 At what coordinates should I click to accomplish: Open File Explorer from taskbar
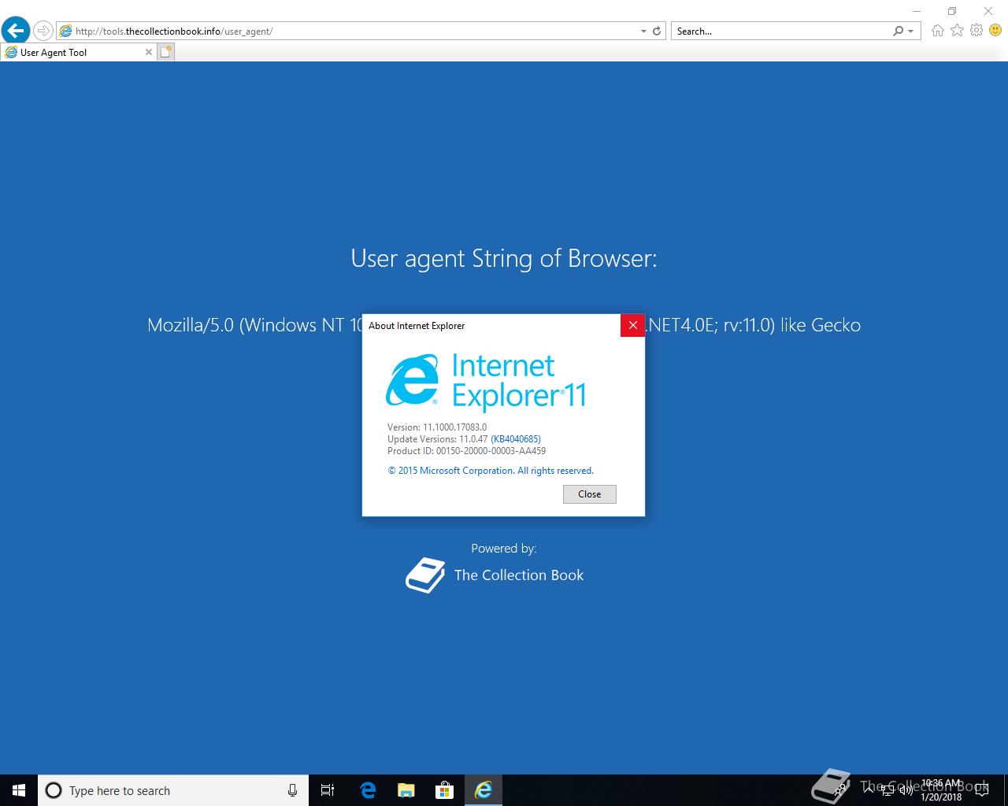[x=406, y=790]
